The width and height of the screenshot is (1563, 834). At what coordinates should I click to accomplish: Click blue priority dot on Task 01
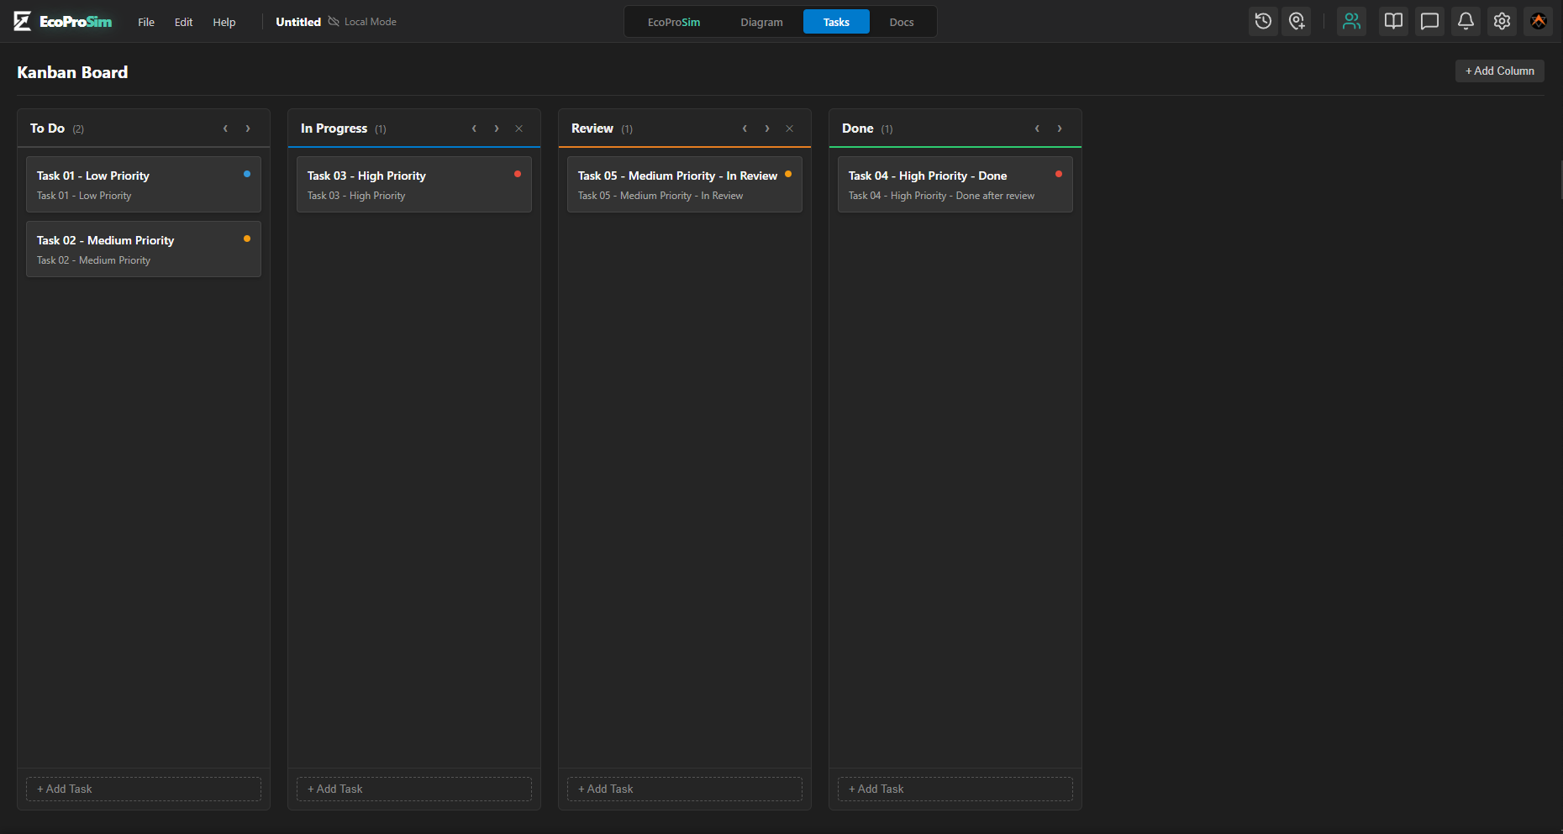pyautogui.click(x=247, y=174)
